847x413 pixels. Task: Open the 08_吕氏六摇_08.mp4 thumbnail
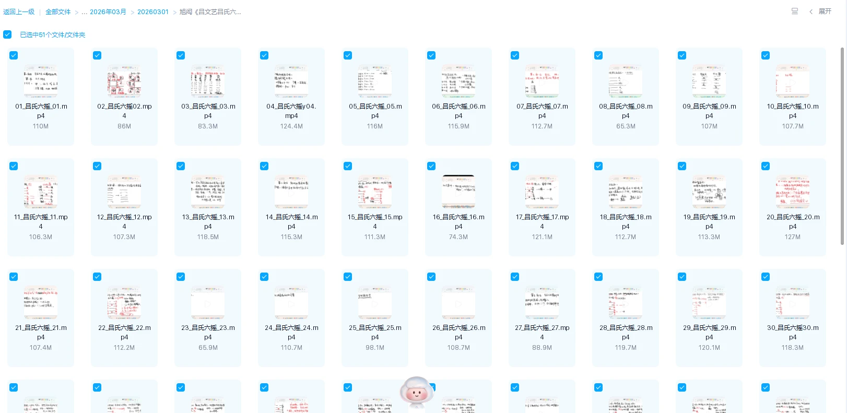tap(626, 81)
